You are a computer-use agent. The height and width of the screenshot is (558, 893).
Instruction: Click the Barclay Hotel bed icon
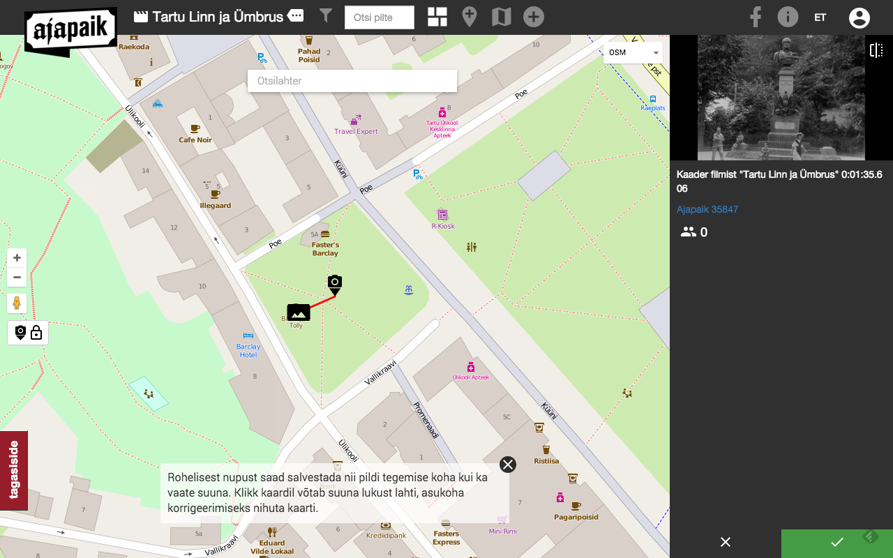[x=248, y=335]
